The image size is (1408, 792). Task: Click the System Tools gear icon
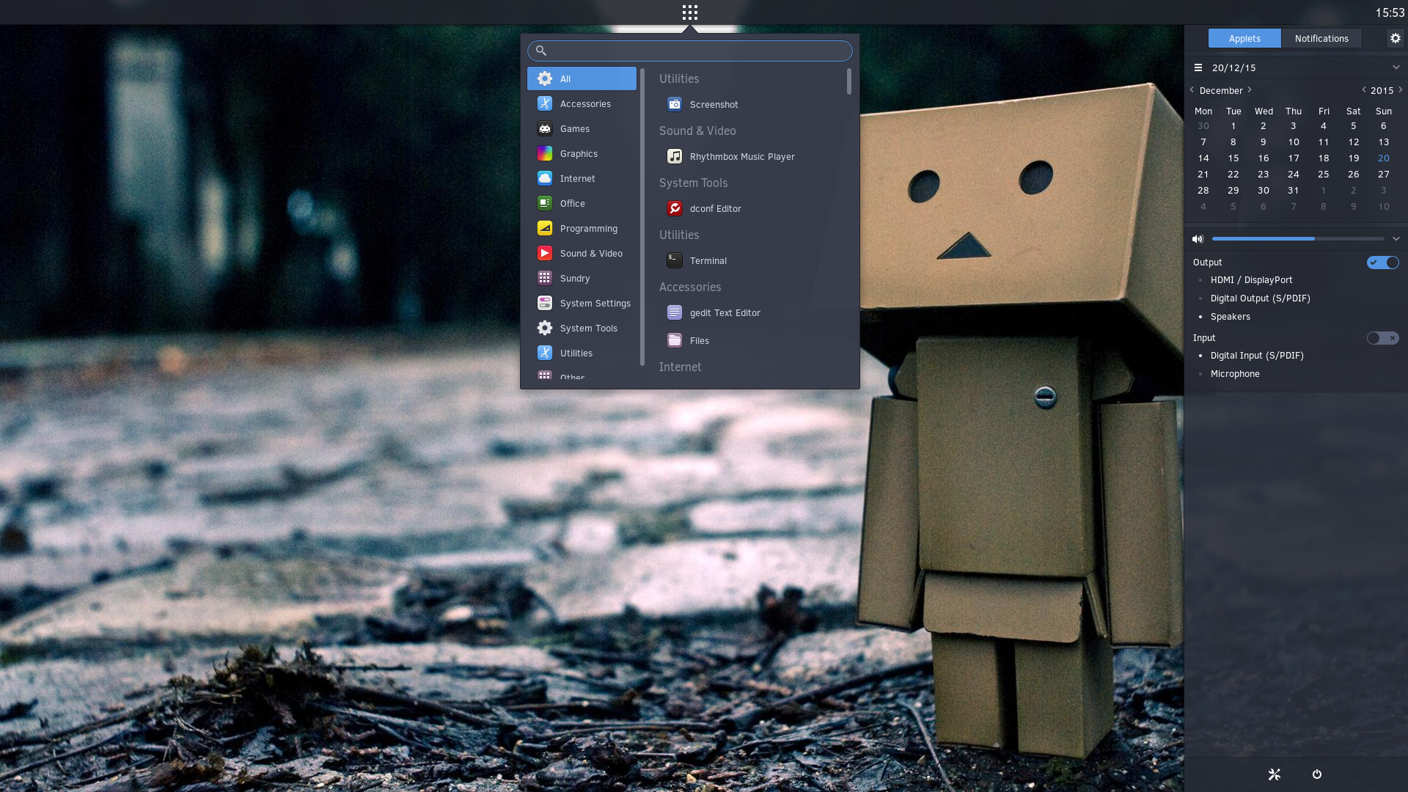pos(545,329)
